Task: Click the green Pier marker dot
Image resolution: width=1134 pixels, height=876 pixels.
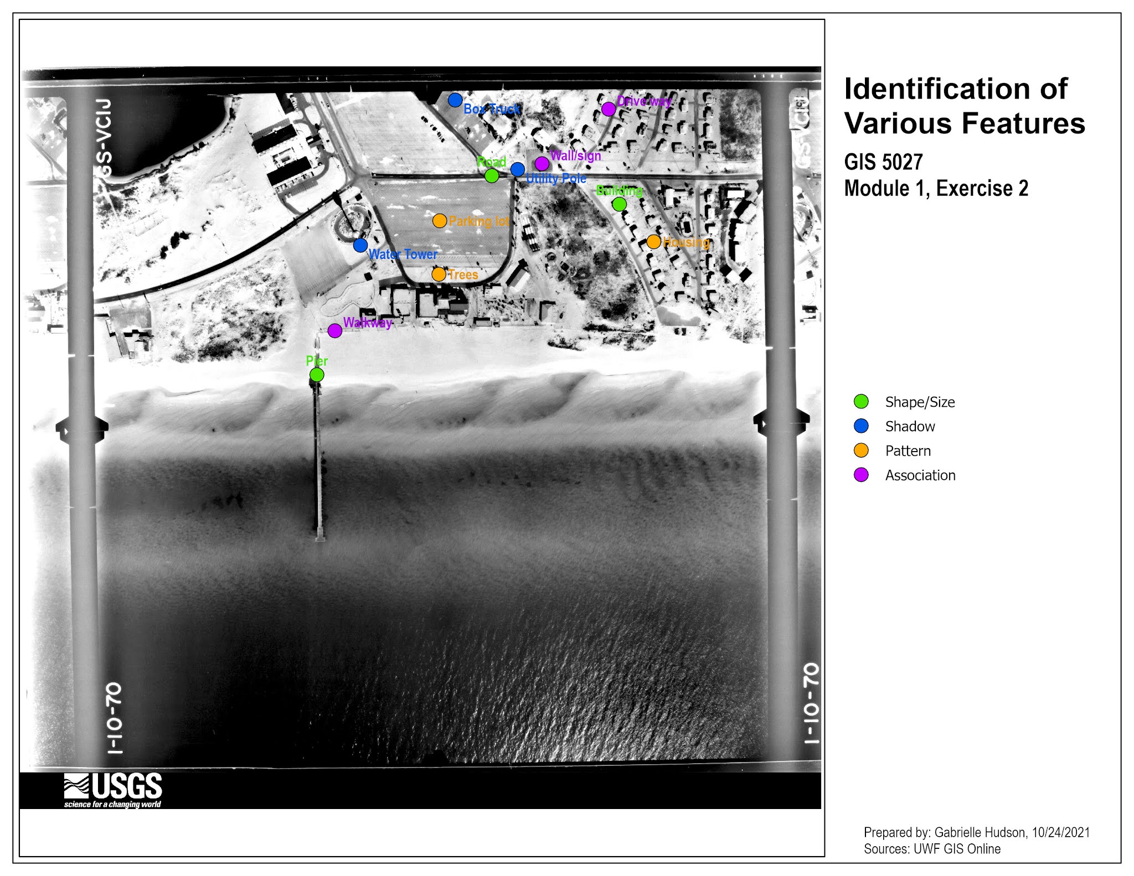Action: pos(317,375)
